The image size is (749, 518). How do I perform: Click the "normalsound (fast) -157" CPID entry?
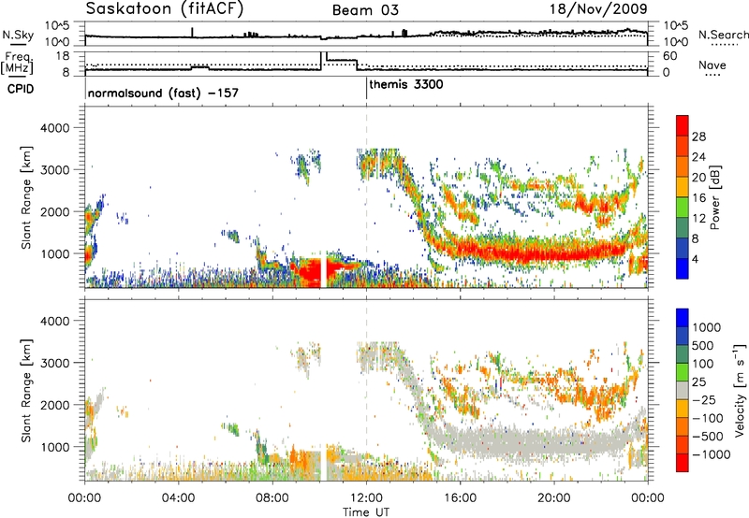tap(163, 93)
